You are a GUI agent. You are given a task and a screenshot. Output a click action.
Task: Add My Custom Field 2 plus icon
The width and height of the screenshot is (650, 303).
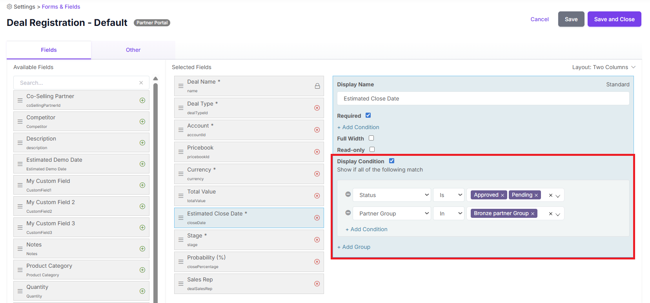coord(142,206)
